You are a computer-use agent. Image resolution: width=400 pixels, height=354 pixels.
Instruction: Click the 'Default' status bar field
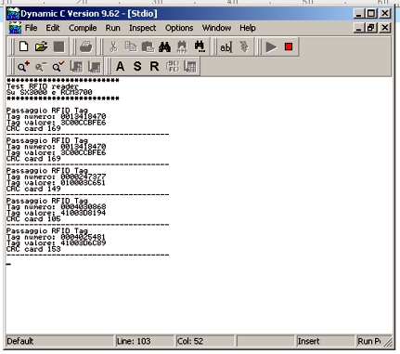point(59,341)
